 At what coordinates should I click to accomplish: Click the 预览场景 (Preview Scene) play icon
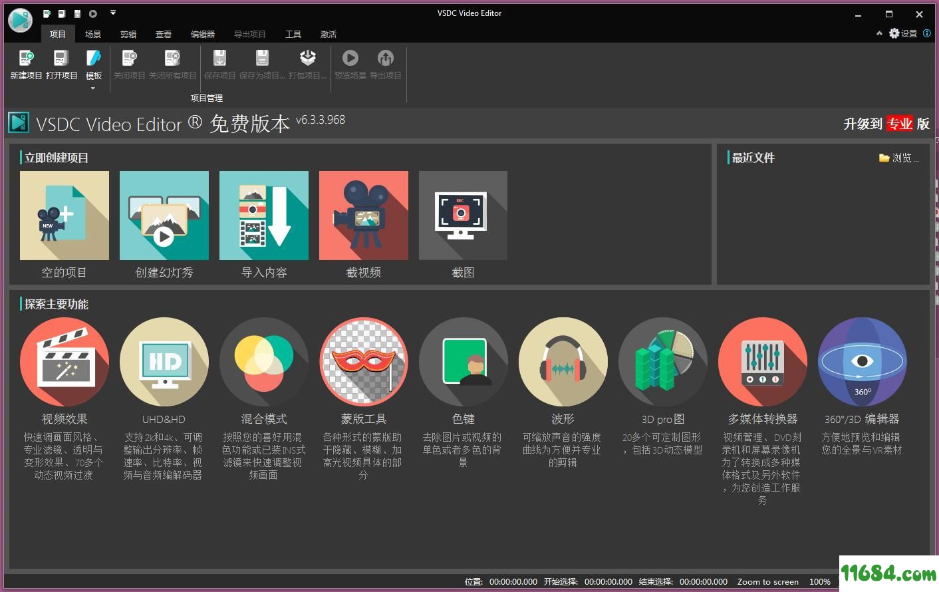click(x=350, y=58)
